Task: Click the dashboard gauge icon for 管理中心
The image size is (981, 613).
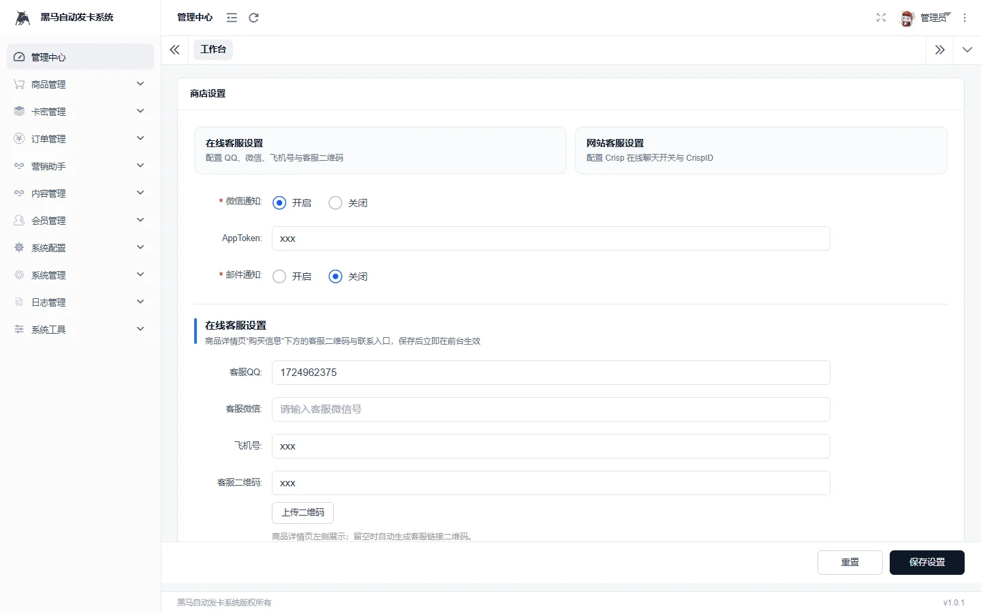Action: click(19, 57)
